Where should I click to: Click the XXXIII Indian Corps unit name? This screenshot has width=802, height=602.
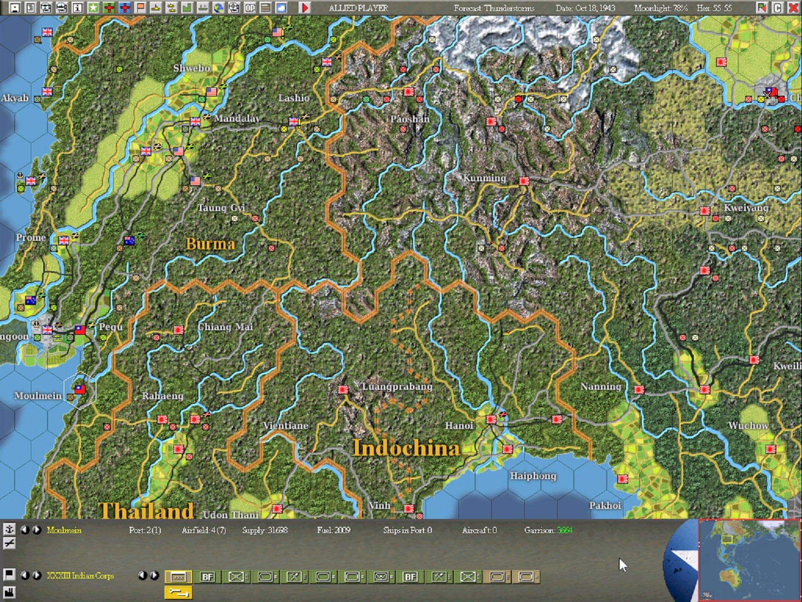80,575
